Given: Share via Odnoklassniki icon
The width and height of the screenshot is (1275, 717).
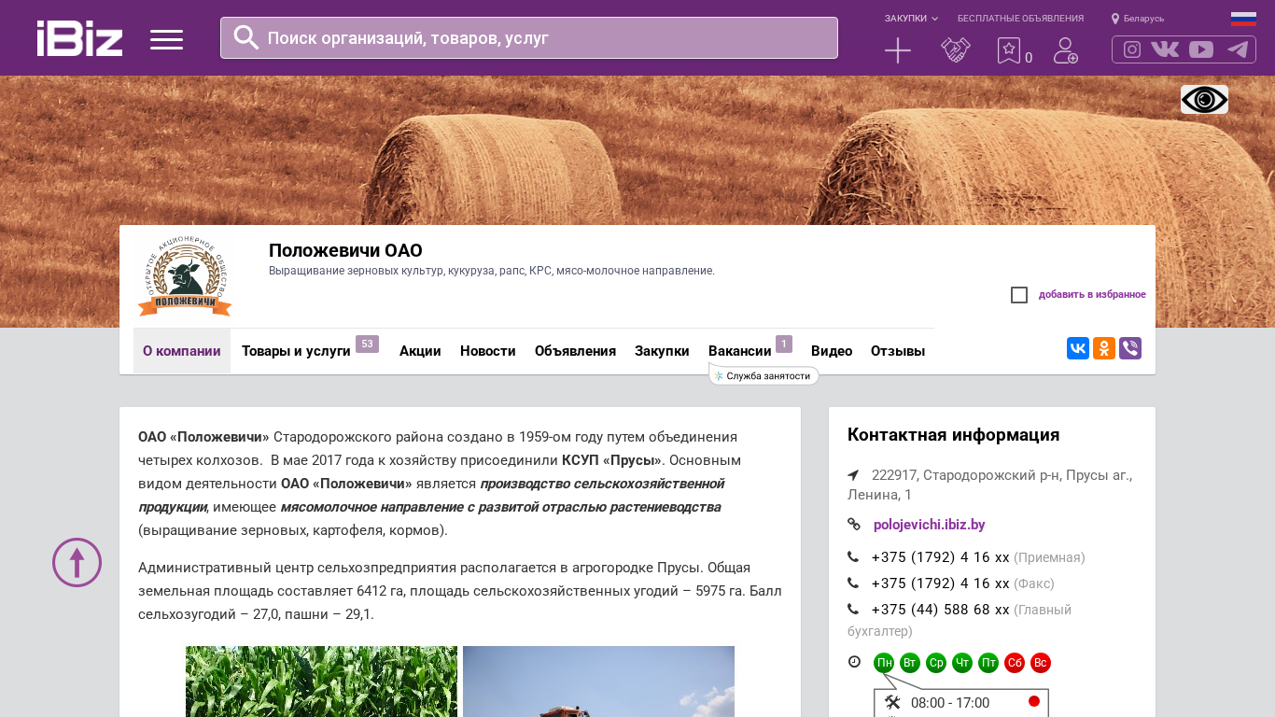Looking at the screenshot, I should [1104, 348].
